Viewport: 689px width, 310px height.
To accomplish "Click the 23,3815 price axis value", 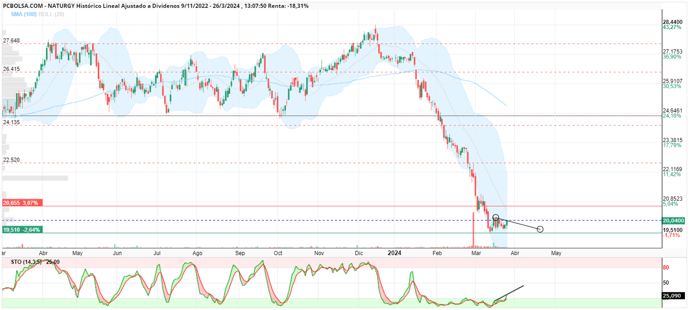I will pos(672,140).
